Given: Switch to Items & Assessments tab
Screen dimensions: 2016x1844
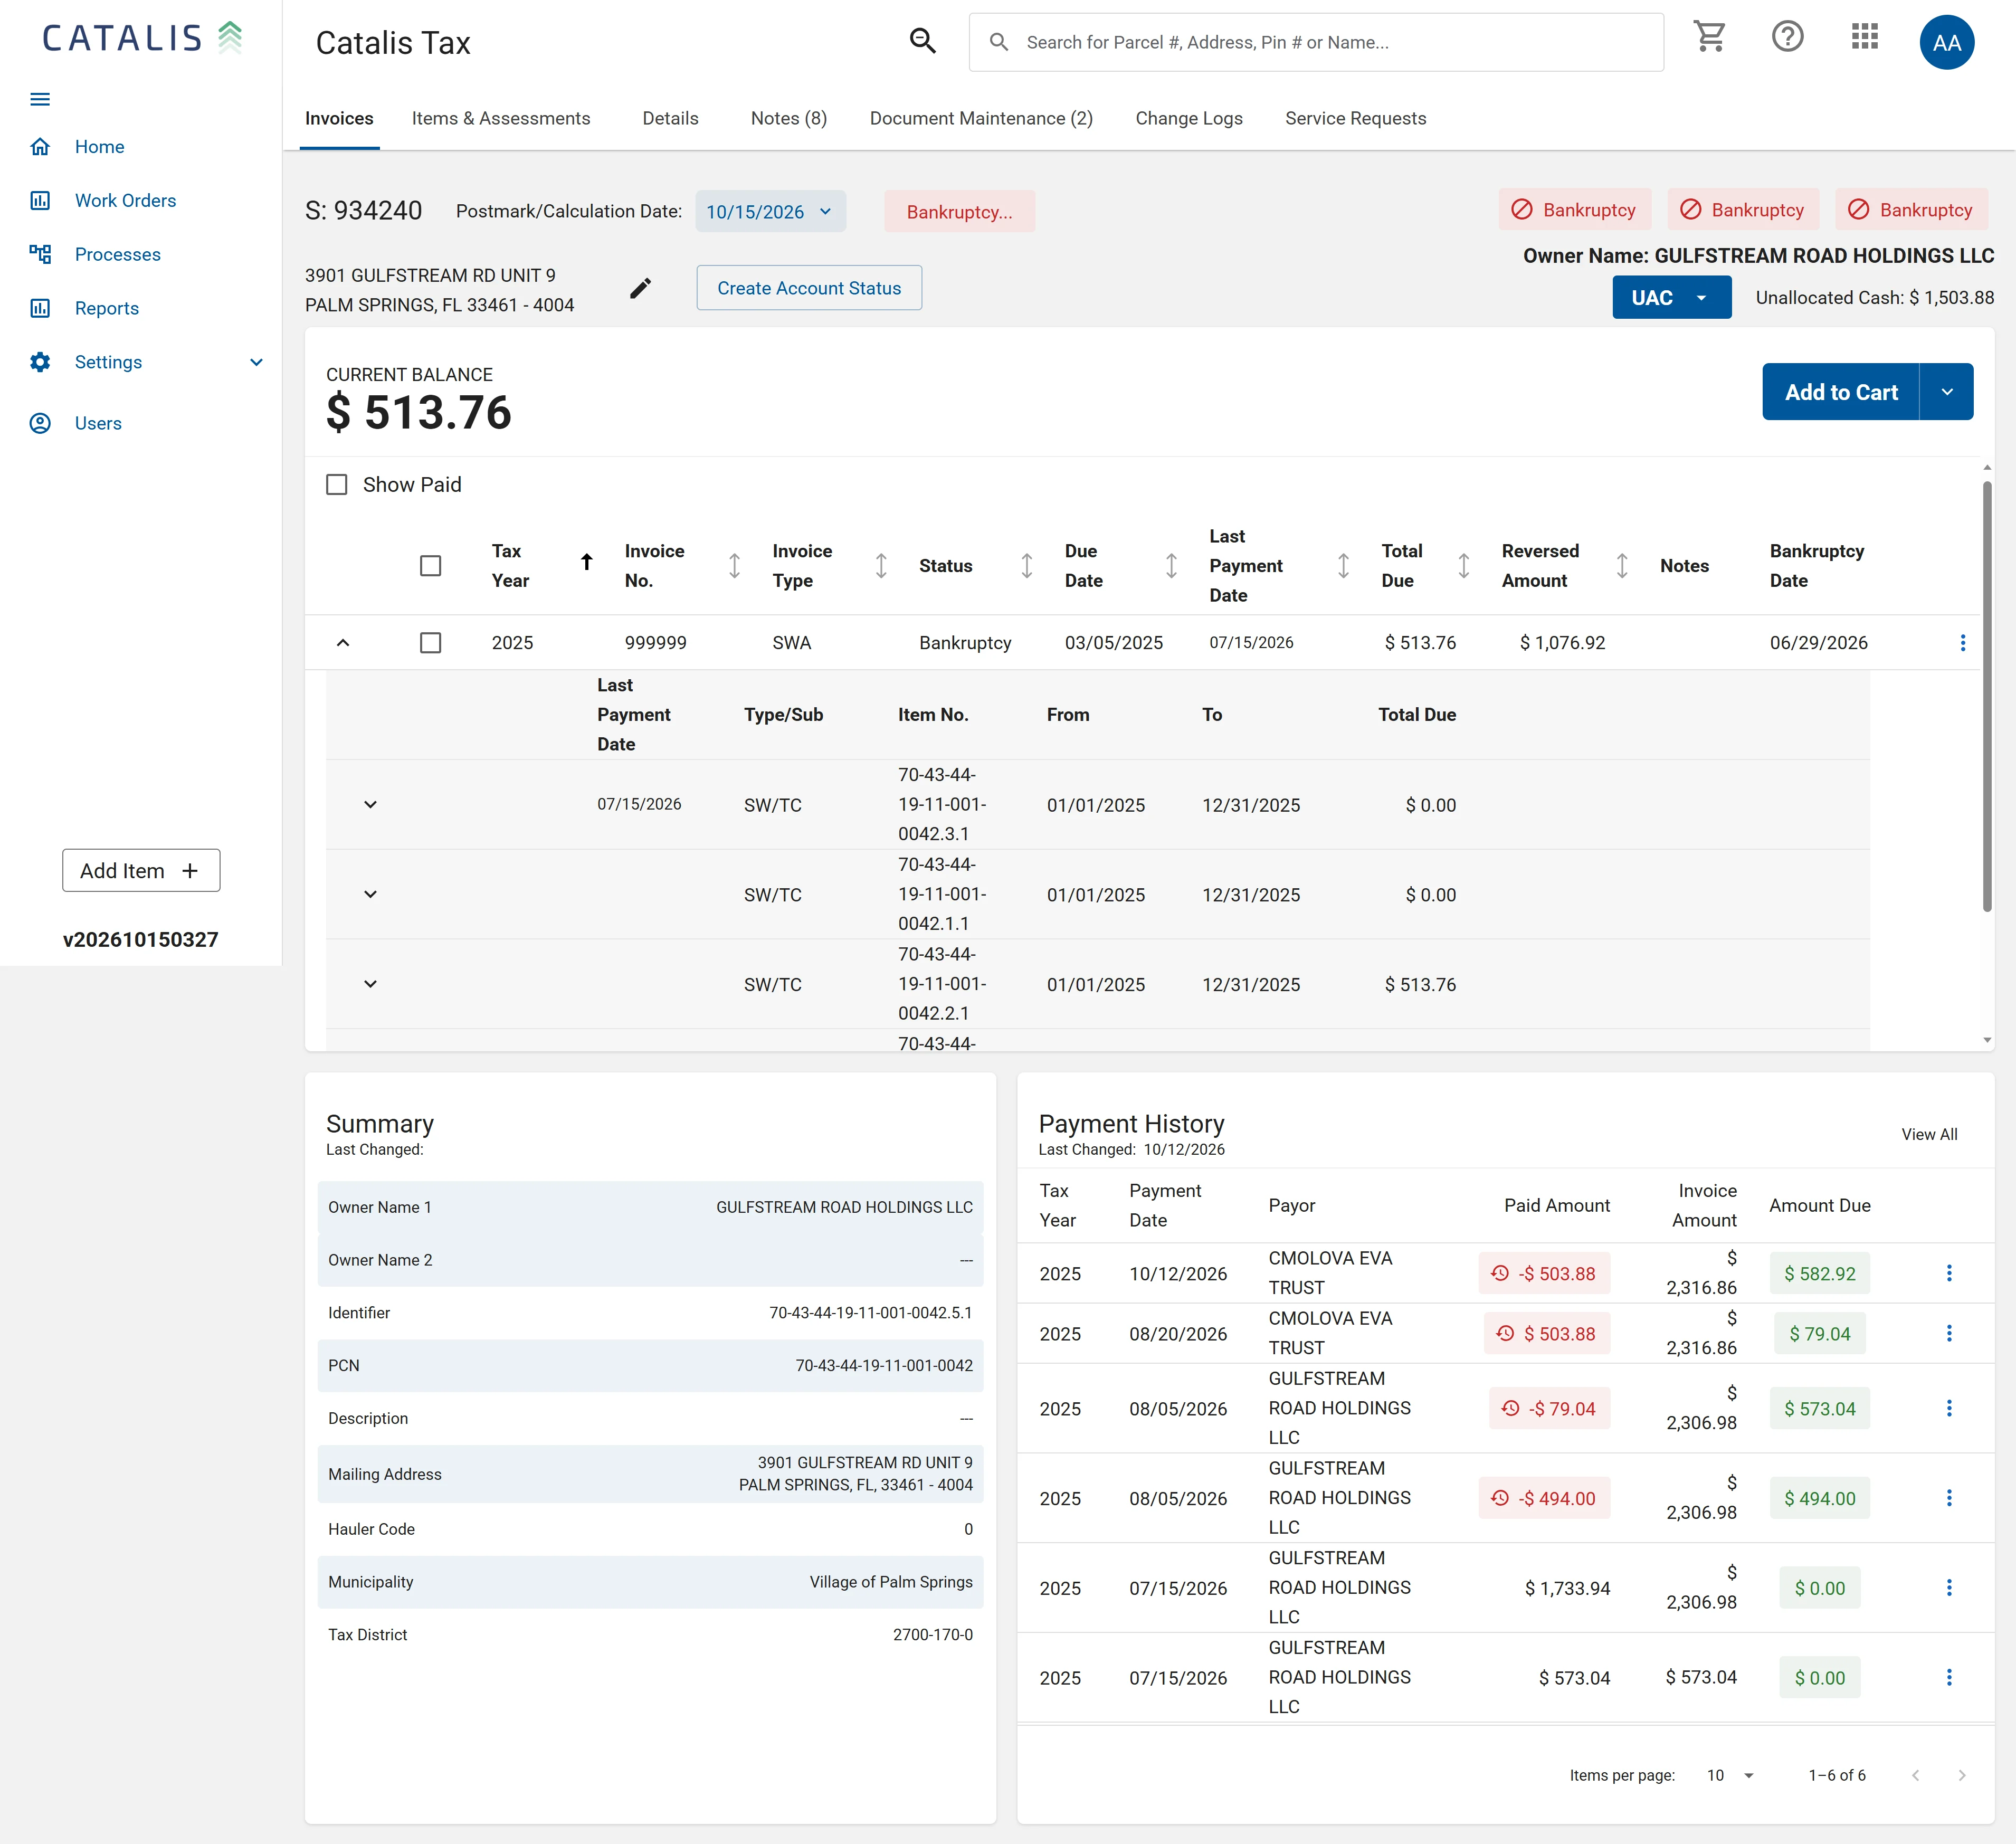Looking at the screenshot, I should [x=501, y=118].
